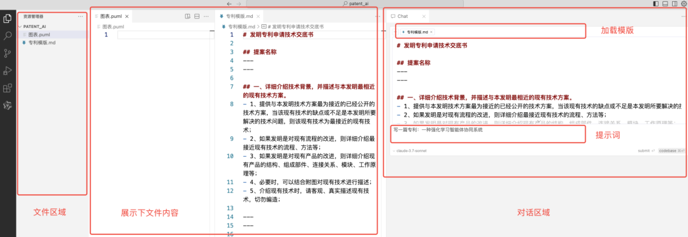Image resolution: width=688 pixels, height=237 pixels.
Task: Switch to the 图表.puml editor tab
Action: coord(111,16)
